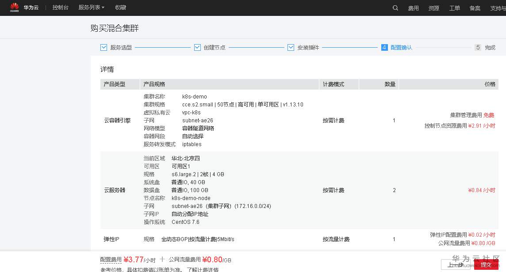Click iptables forwarding mode value
Viewport: 506px width, 272px height.
click(192, 144)
